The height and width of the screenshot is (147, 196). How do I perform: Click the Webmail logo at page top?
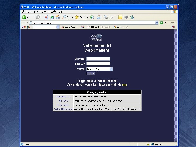[x=97, y=37]
